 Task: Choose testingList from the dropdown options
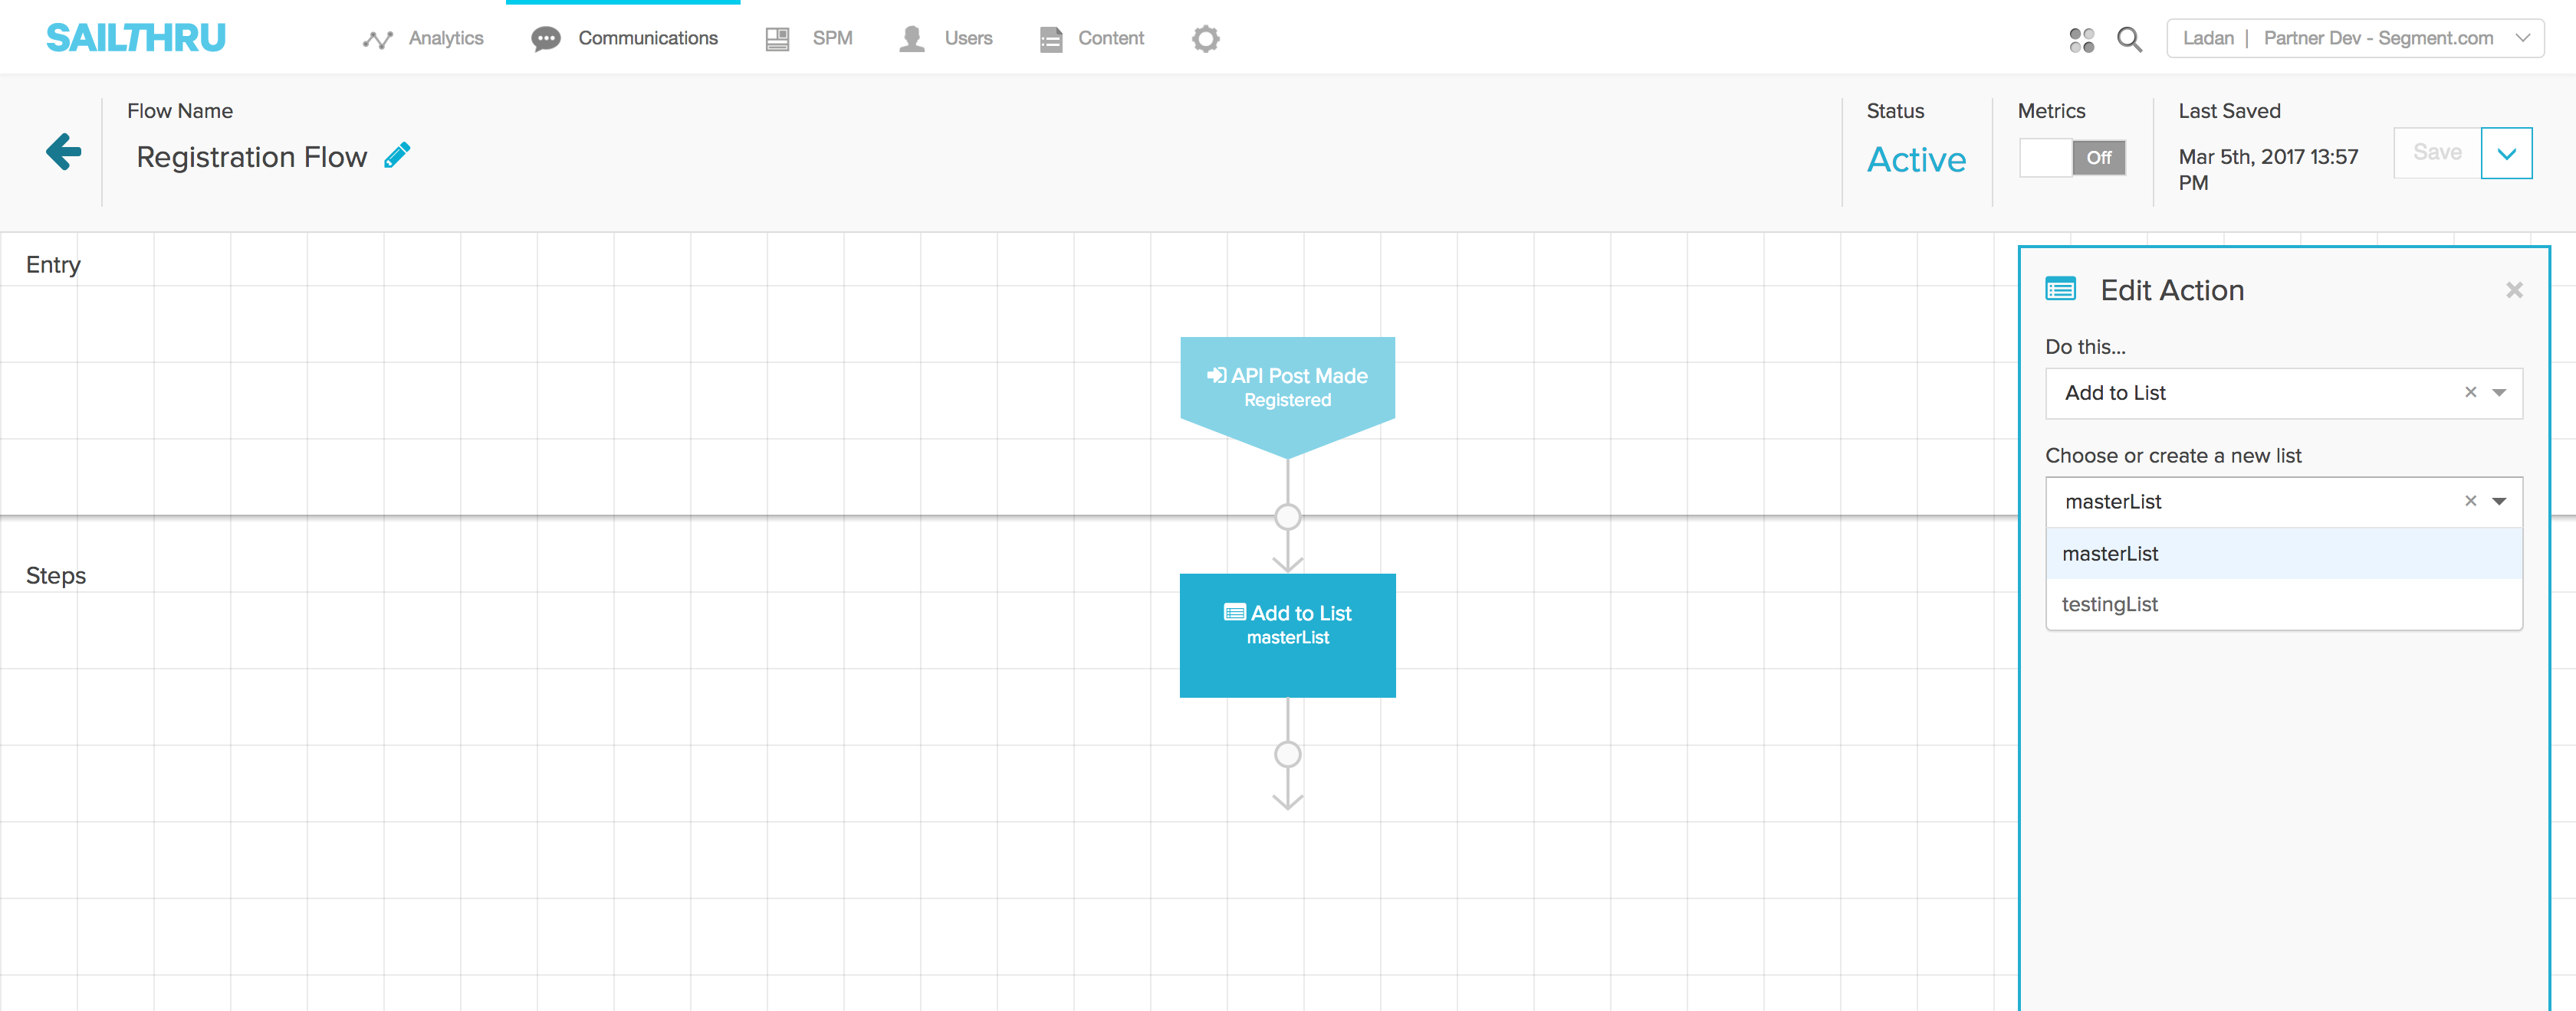pos(2284,604)
